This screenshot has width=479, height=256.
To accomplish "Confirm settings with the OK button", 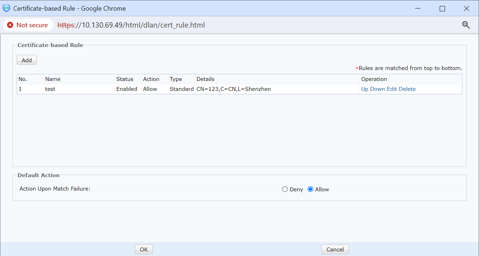I will click(143, 249).
